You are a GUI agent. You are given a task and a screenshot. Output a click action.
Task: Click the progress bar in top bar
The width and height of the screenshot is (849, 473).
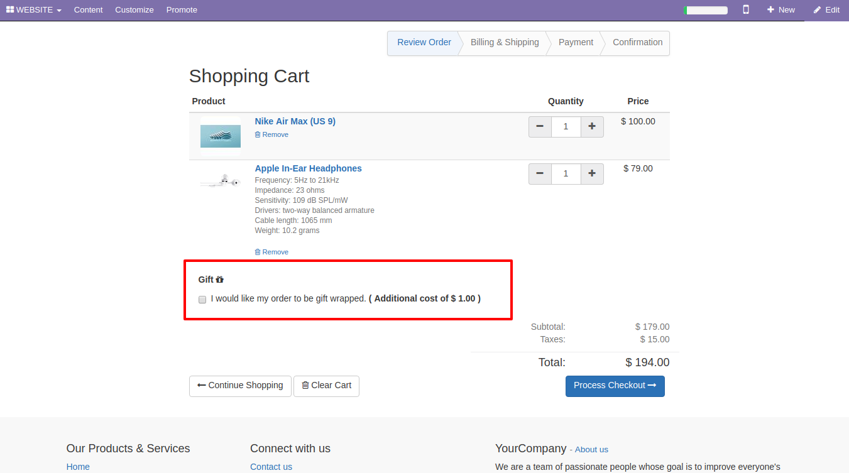706,10
